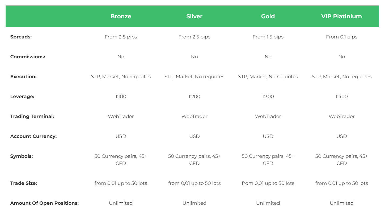Click the From 2.5 pips cell
This screenshot has height=218, width=385.
coord(194,37)
